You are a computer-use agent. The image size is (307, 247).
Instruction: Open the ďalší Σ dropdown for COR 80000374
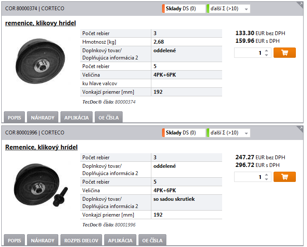coord(228,9)
